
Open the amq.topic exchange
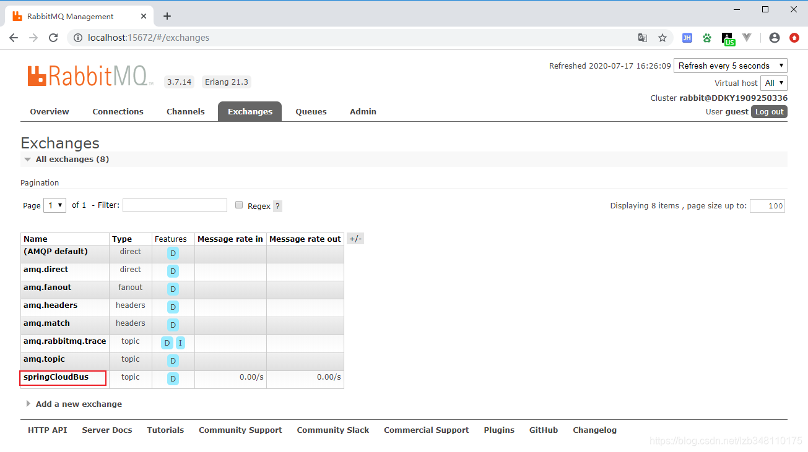[44, 359]
